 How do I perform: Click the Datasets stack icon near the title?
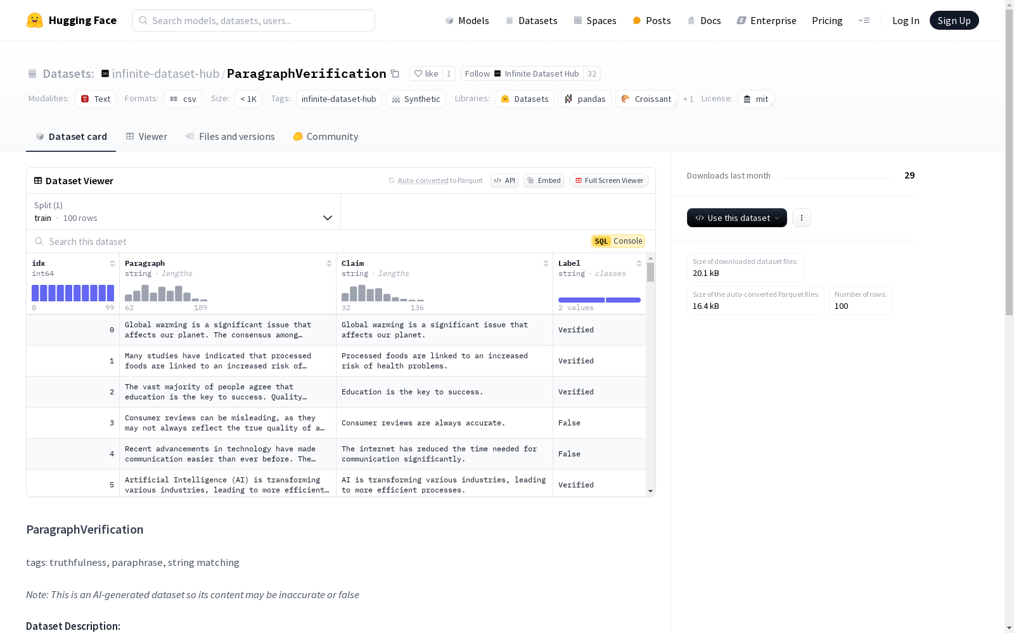[32, 73]
